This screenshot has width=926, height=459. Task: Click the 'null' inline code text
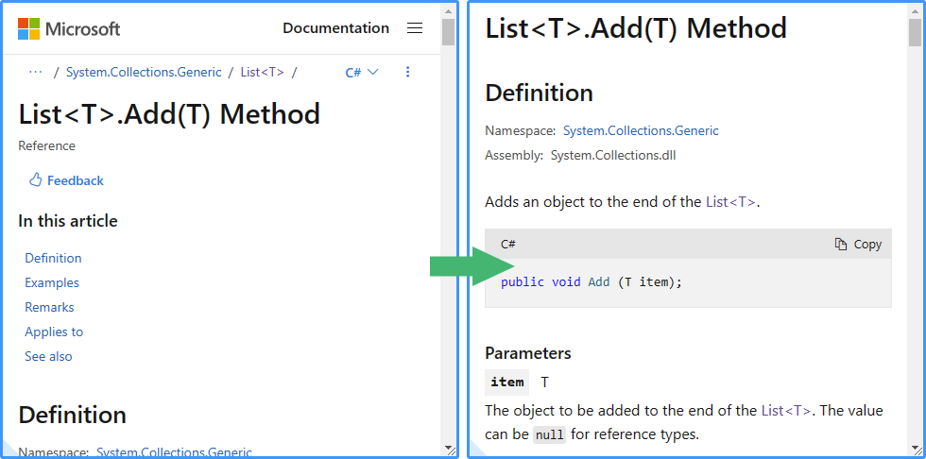(x=550, y=434)
